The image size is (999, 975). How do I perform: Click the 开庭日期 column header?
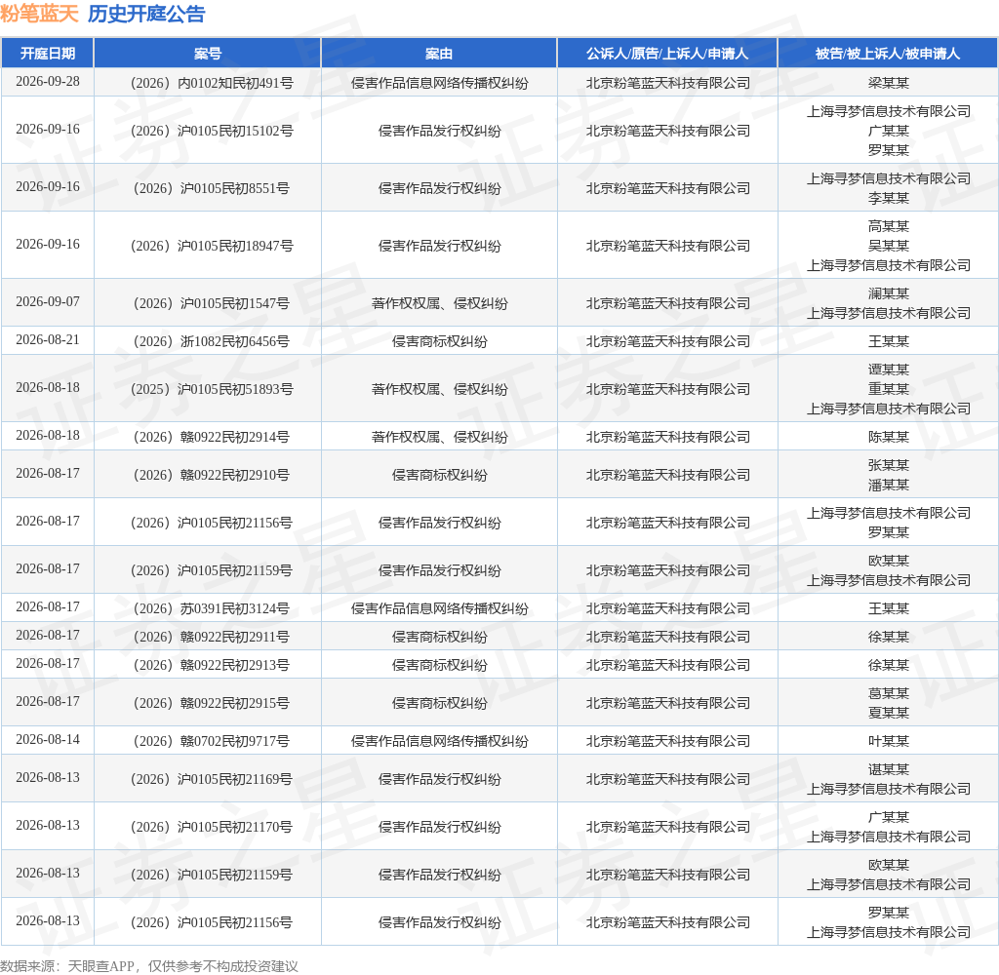48,54
